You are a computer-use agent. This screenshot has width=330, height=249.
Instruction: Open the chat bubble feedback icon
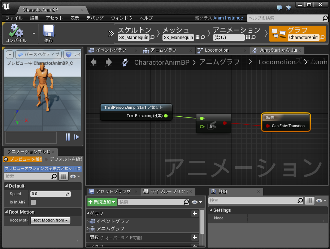(x=279, y=8)
